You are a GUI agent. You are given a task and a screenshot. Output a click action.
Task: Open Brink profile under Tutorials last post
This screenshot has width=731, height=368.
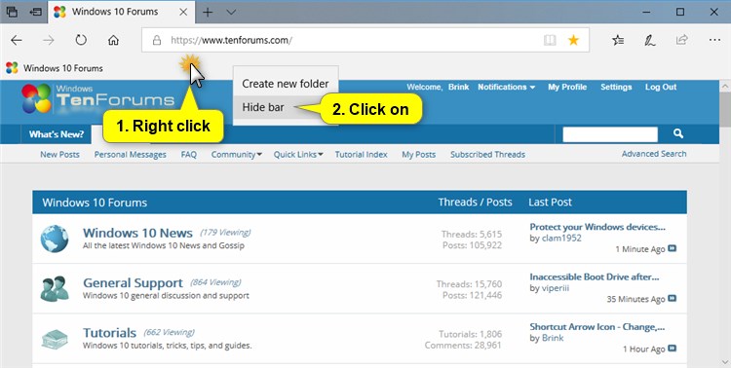[x=553, y=338]
